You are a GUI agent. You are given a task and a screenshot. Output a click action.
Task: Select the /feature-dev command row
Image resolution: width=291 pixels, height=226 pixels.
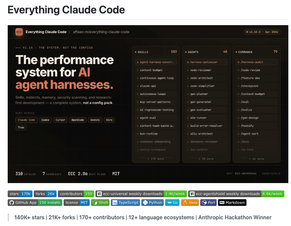coord(257,78)
